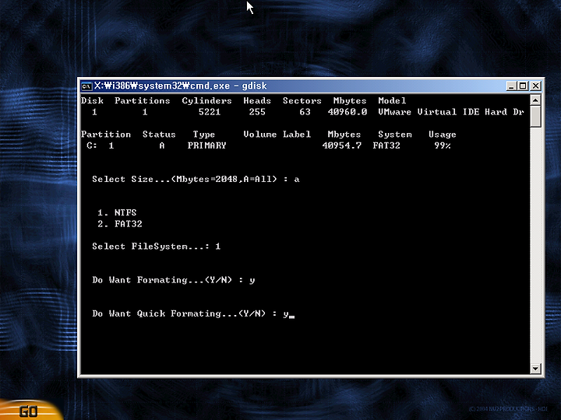Minimize the gdisk cmd window
The height and width of the screenshot is (420, 561).
(511, 86)
